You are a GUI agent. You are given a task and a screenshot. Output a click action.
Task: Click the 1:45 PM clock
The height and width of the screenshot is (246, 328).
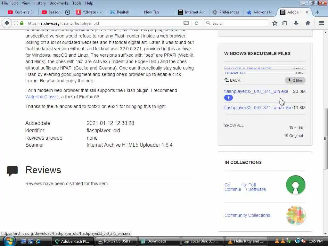point(316,241)
